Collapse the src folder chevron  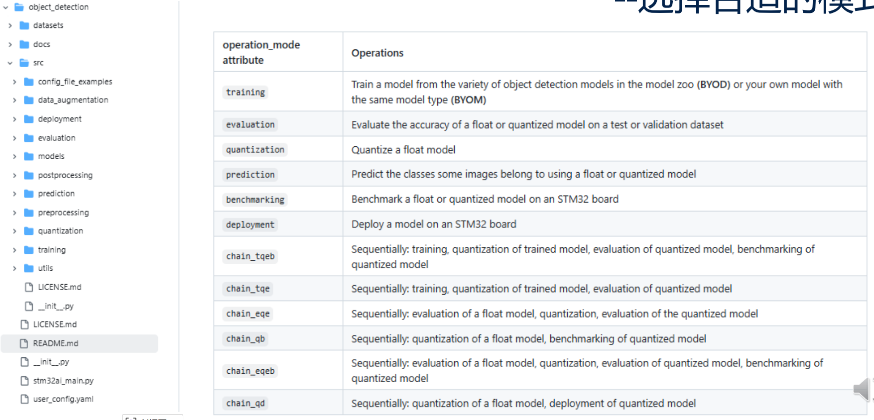(10, 63)
